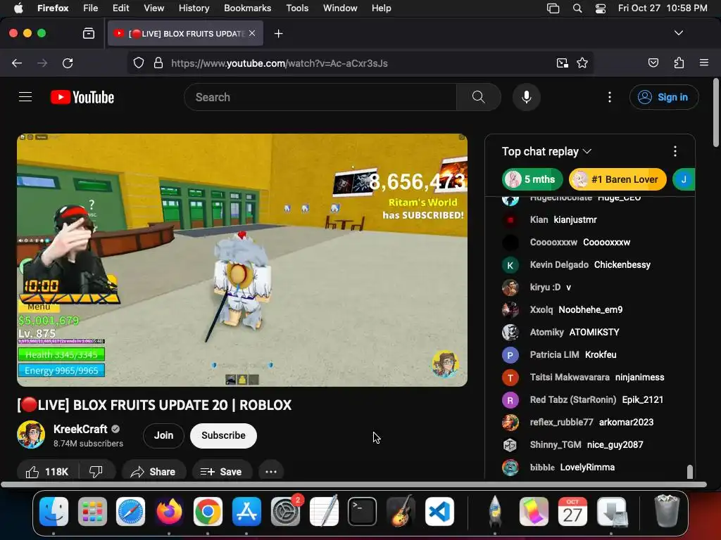Click the #1 Baren Lover chat chip

pyautogui.click(x=617, y=179)
